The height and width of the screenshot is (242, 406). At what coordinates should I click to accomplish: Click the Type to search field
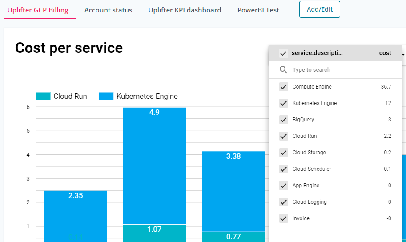tap(335, 70)
